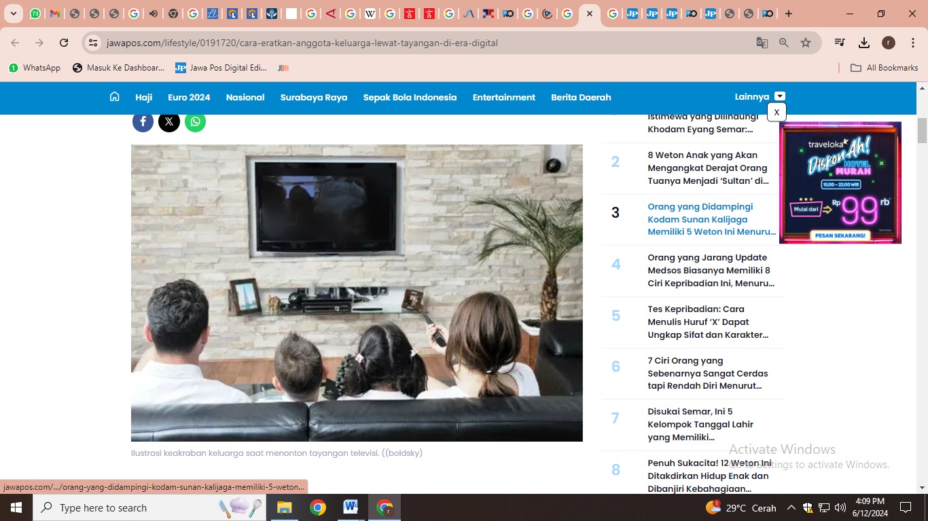Open the Google Translate page icon
Viewport: 928px width, 521px height.
pos(762,43)
